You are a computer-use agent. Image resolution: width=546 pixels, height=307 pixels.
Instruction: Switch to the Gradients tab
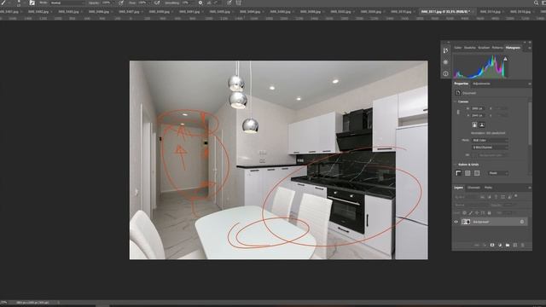(484, 48)
